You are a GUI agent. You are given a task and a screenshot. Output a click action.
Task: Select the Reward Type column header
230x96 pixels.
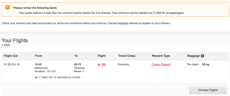161,56
